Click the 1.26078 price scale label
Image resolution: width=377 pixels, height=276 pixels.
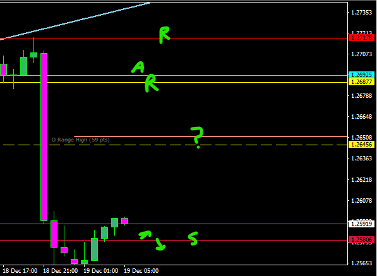pyautogui.click(x=361, y=200)
